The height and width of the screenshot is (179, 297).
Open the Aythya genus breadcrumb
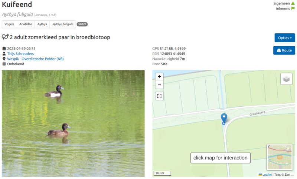point(42,24)
